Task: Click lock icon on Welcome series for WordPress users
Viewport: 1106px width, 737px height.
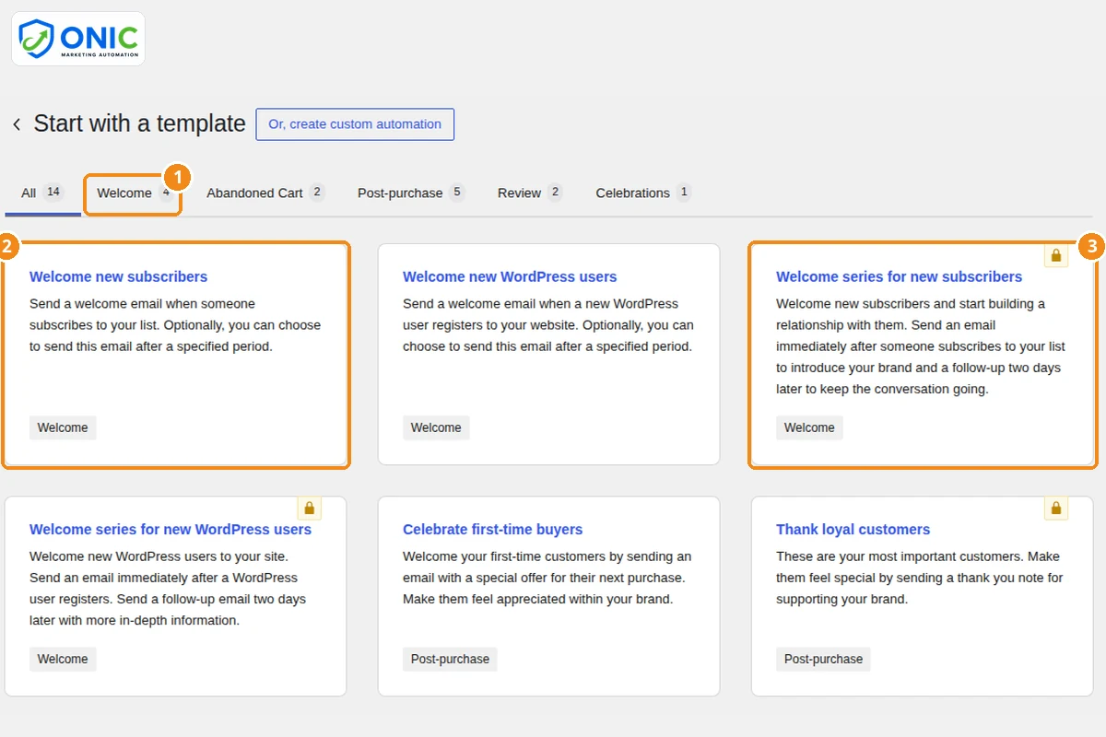Action: (310, 508)
